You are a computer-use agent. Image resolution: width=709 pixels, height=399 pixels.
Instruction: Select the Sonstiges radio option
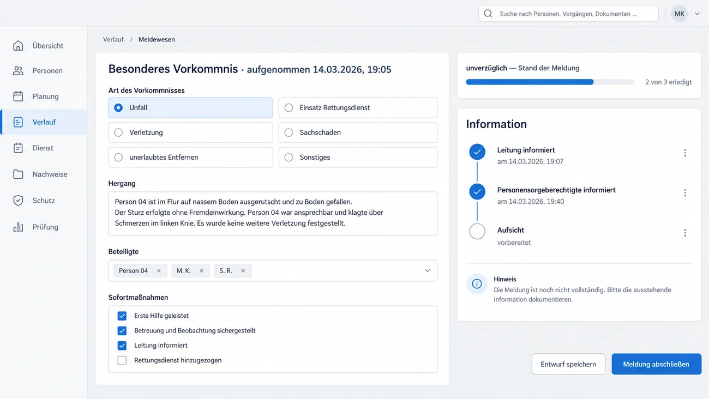[x=358, y=158]
